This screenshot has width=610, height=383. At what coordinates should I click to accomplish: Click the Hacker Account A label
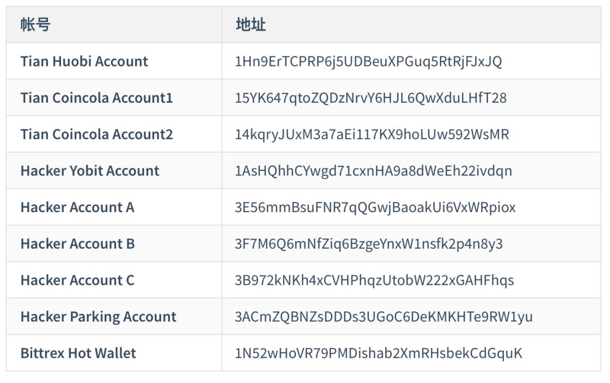pyautogui.click(x=77, y=208)
